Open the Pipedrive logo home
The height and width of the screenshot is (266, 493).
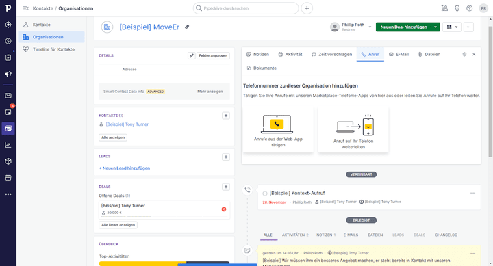[x=8, y=8]
